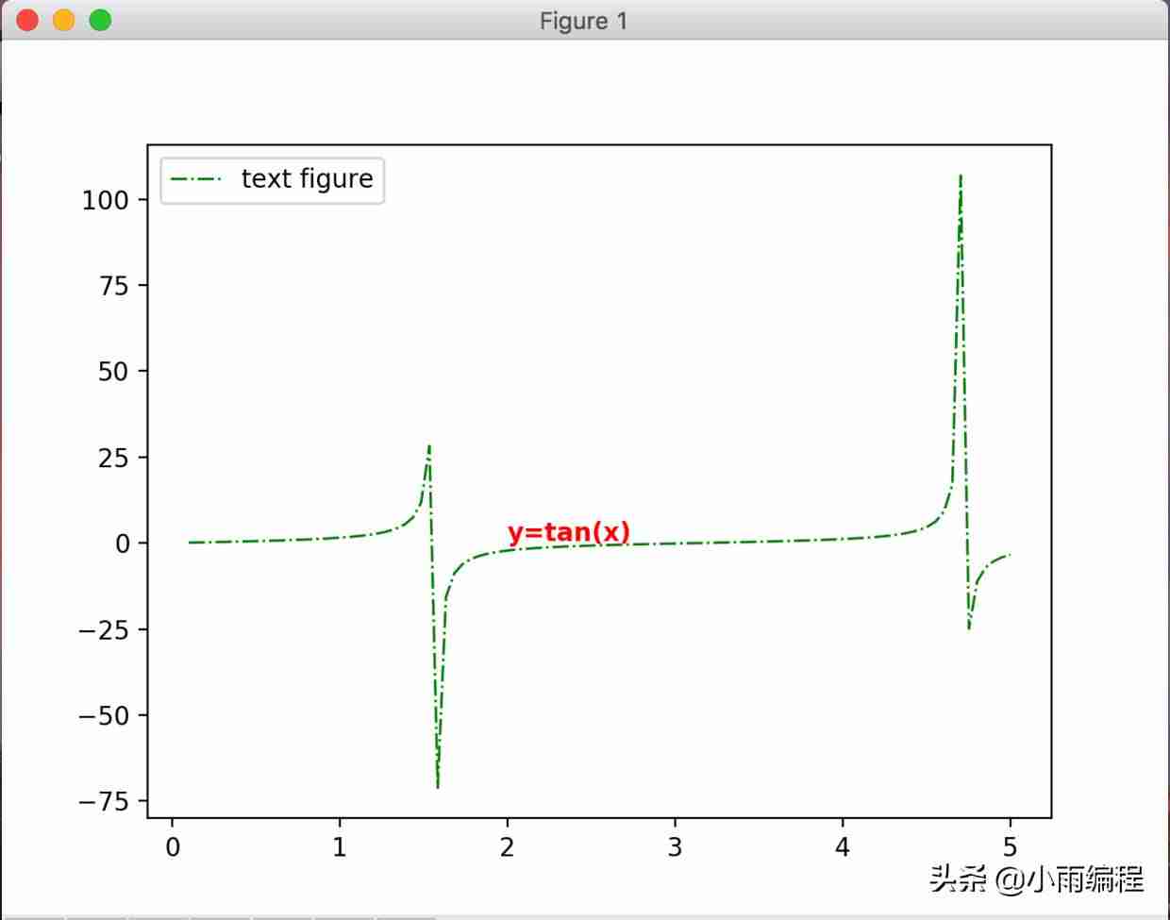Click the green dash-dot legend line sample
Viewport: 1170px width, 920px height.
click(197, 179)
